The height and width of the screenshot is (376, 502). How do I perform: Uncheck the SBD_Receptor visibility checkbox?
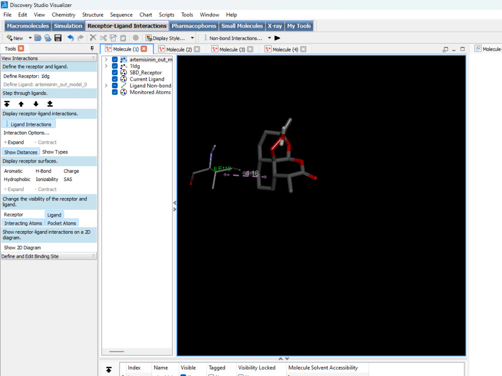[115, 72]
